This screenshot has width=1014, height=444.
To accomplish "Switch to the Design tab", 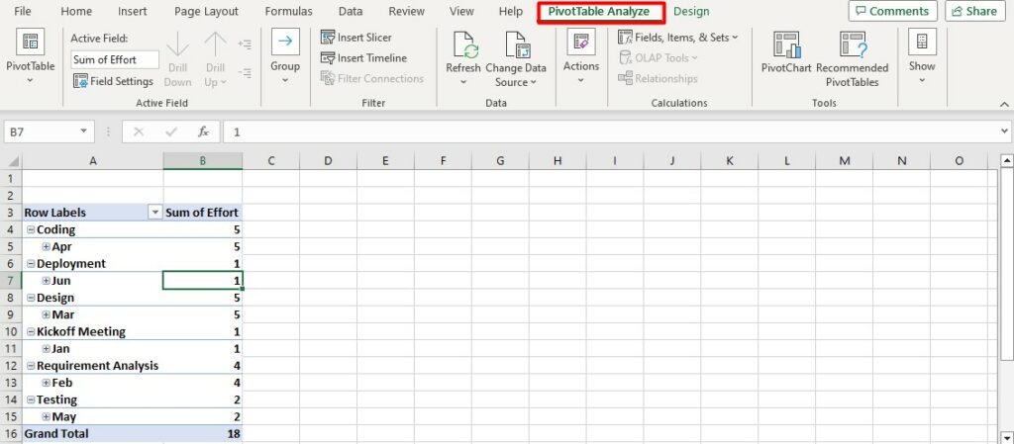I will point(691,11).
